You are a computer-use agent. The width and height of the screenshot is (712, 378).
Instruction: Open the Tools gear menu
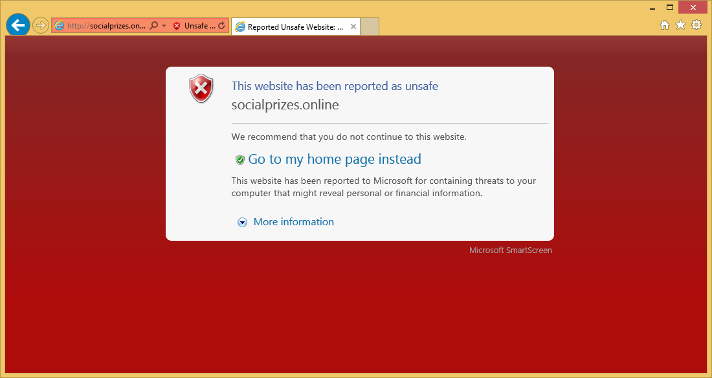click(696, 25)
